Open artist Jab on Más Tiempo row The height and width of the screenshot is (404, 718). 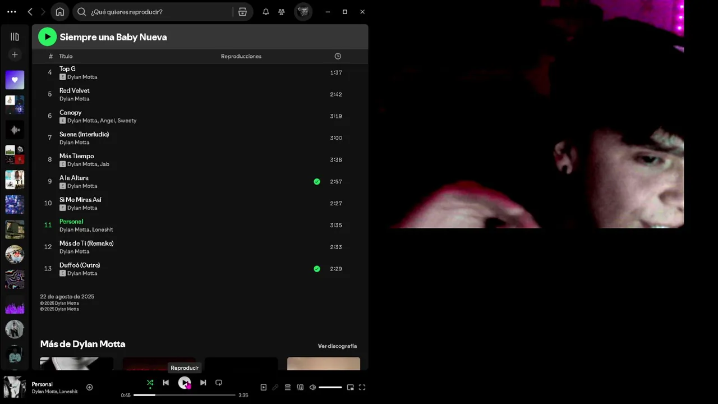104,164
